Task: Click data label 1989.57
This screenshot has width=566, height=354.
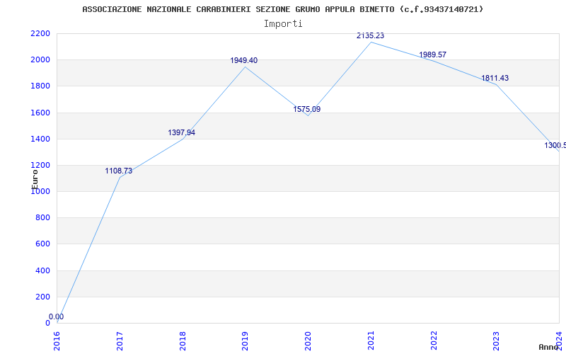Action: [x=433, y=55]
